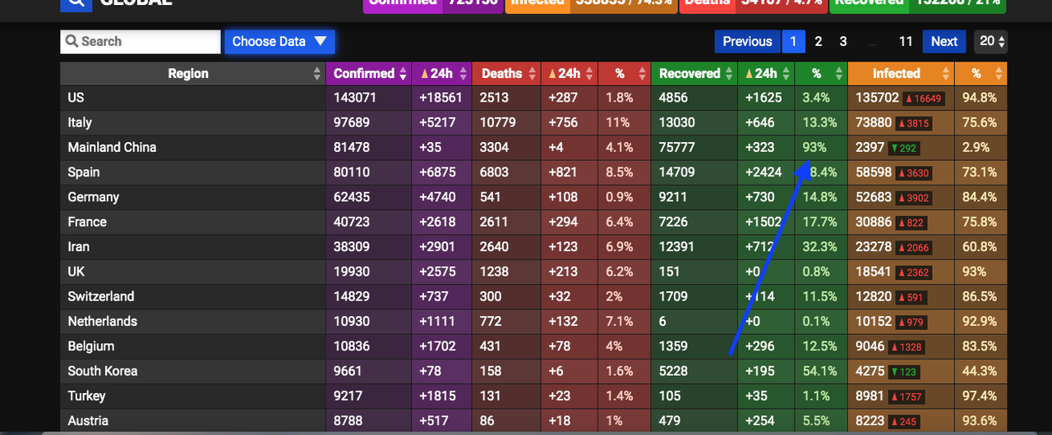Click Italy infected change badge 3815
Viewport: 1052px width, 435px height.
913,123
